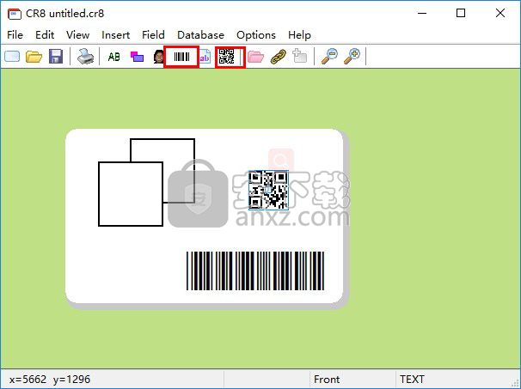
Task: Open the View menu
Action: pos(77,35)
